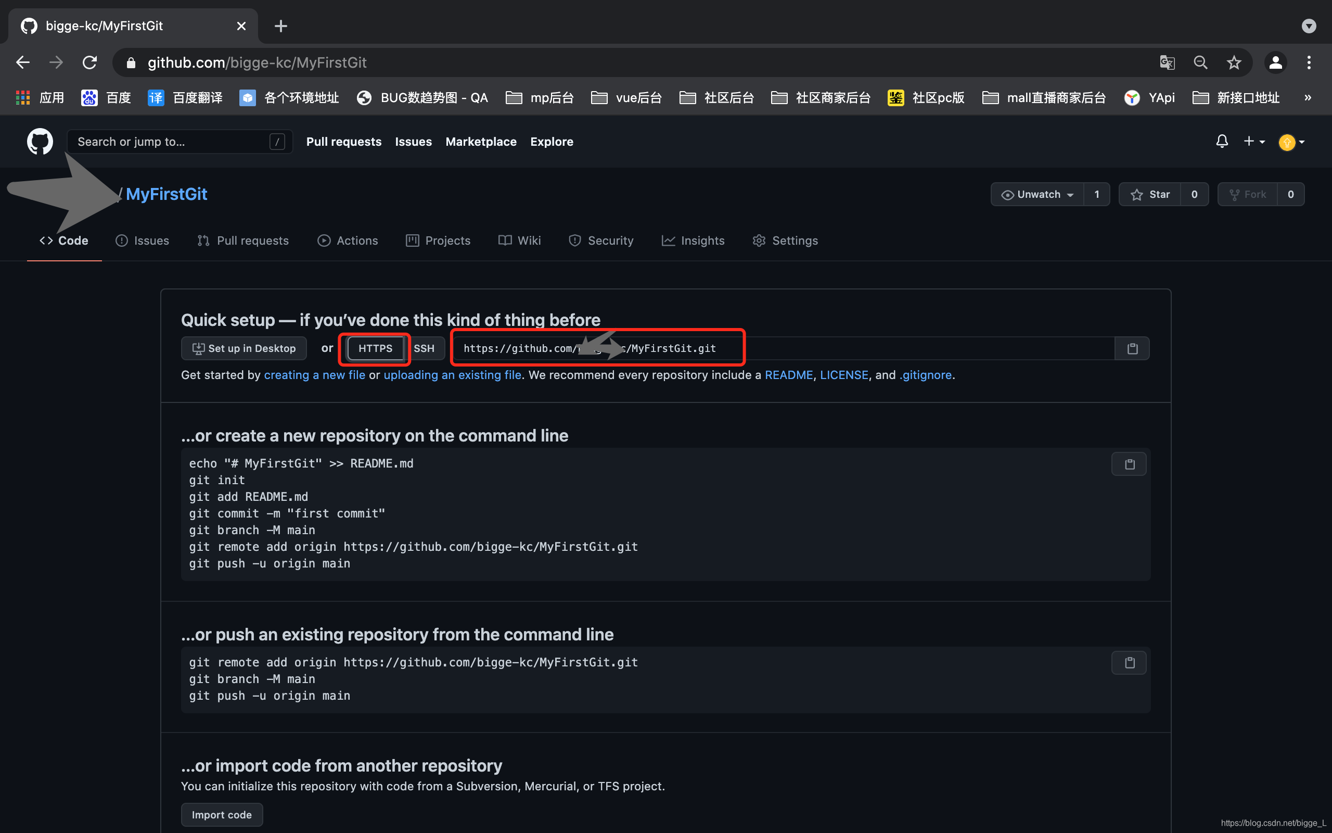The image size is (1332, 833).
Task: Switch to the repository Pull requests tab
Action: [243, 241]
